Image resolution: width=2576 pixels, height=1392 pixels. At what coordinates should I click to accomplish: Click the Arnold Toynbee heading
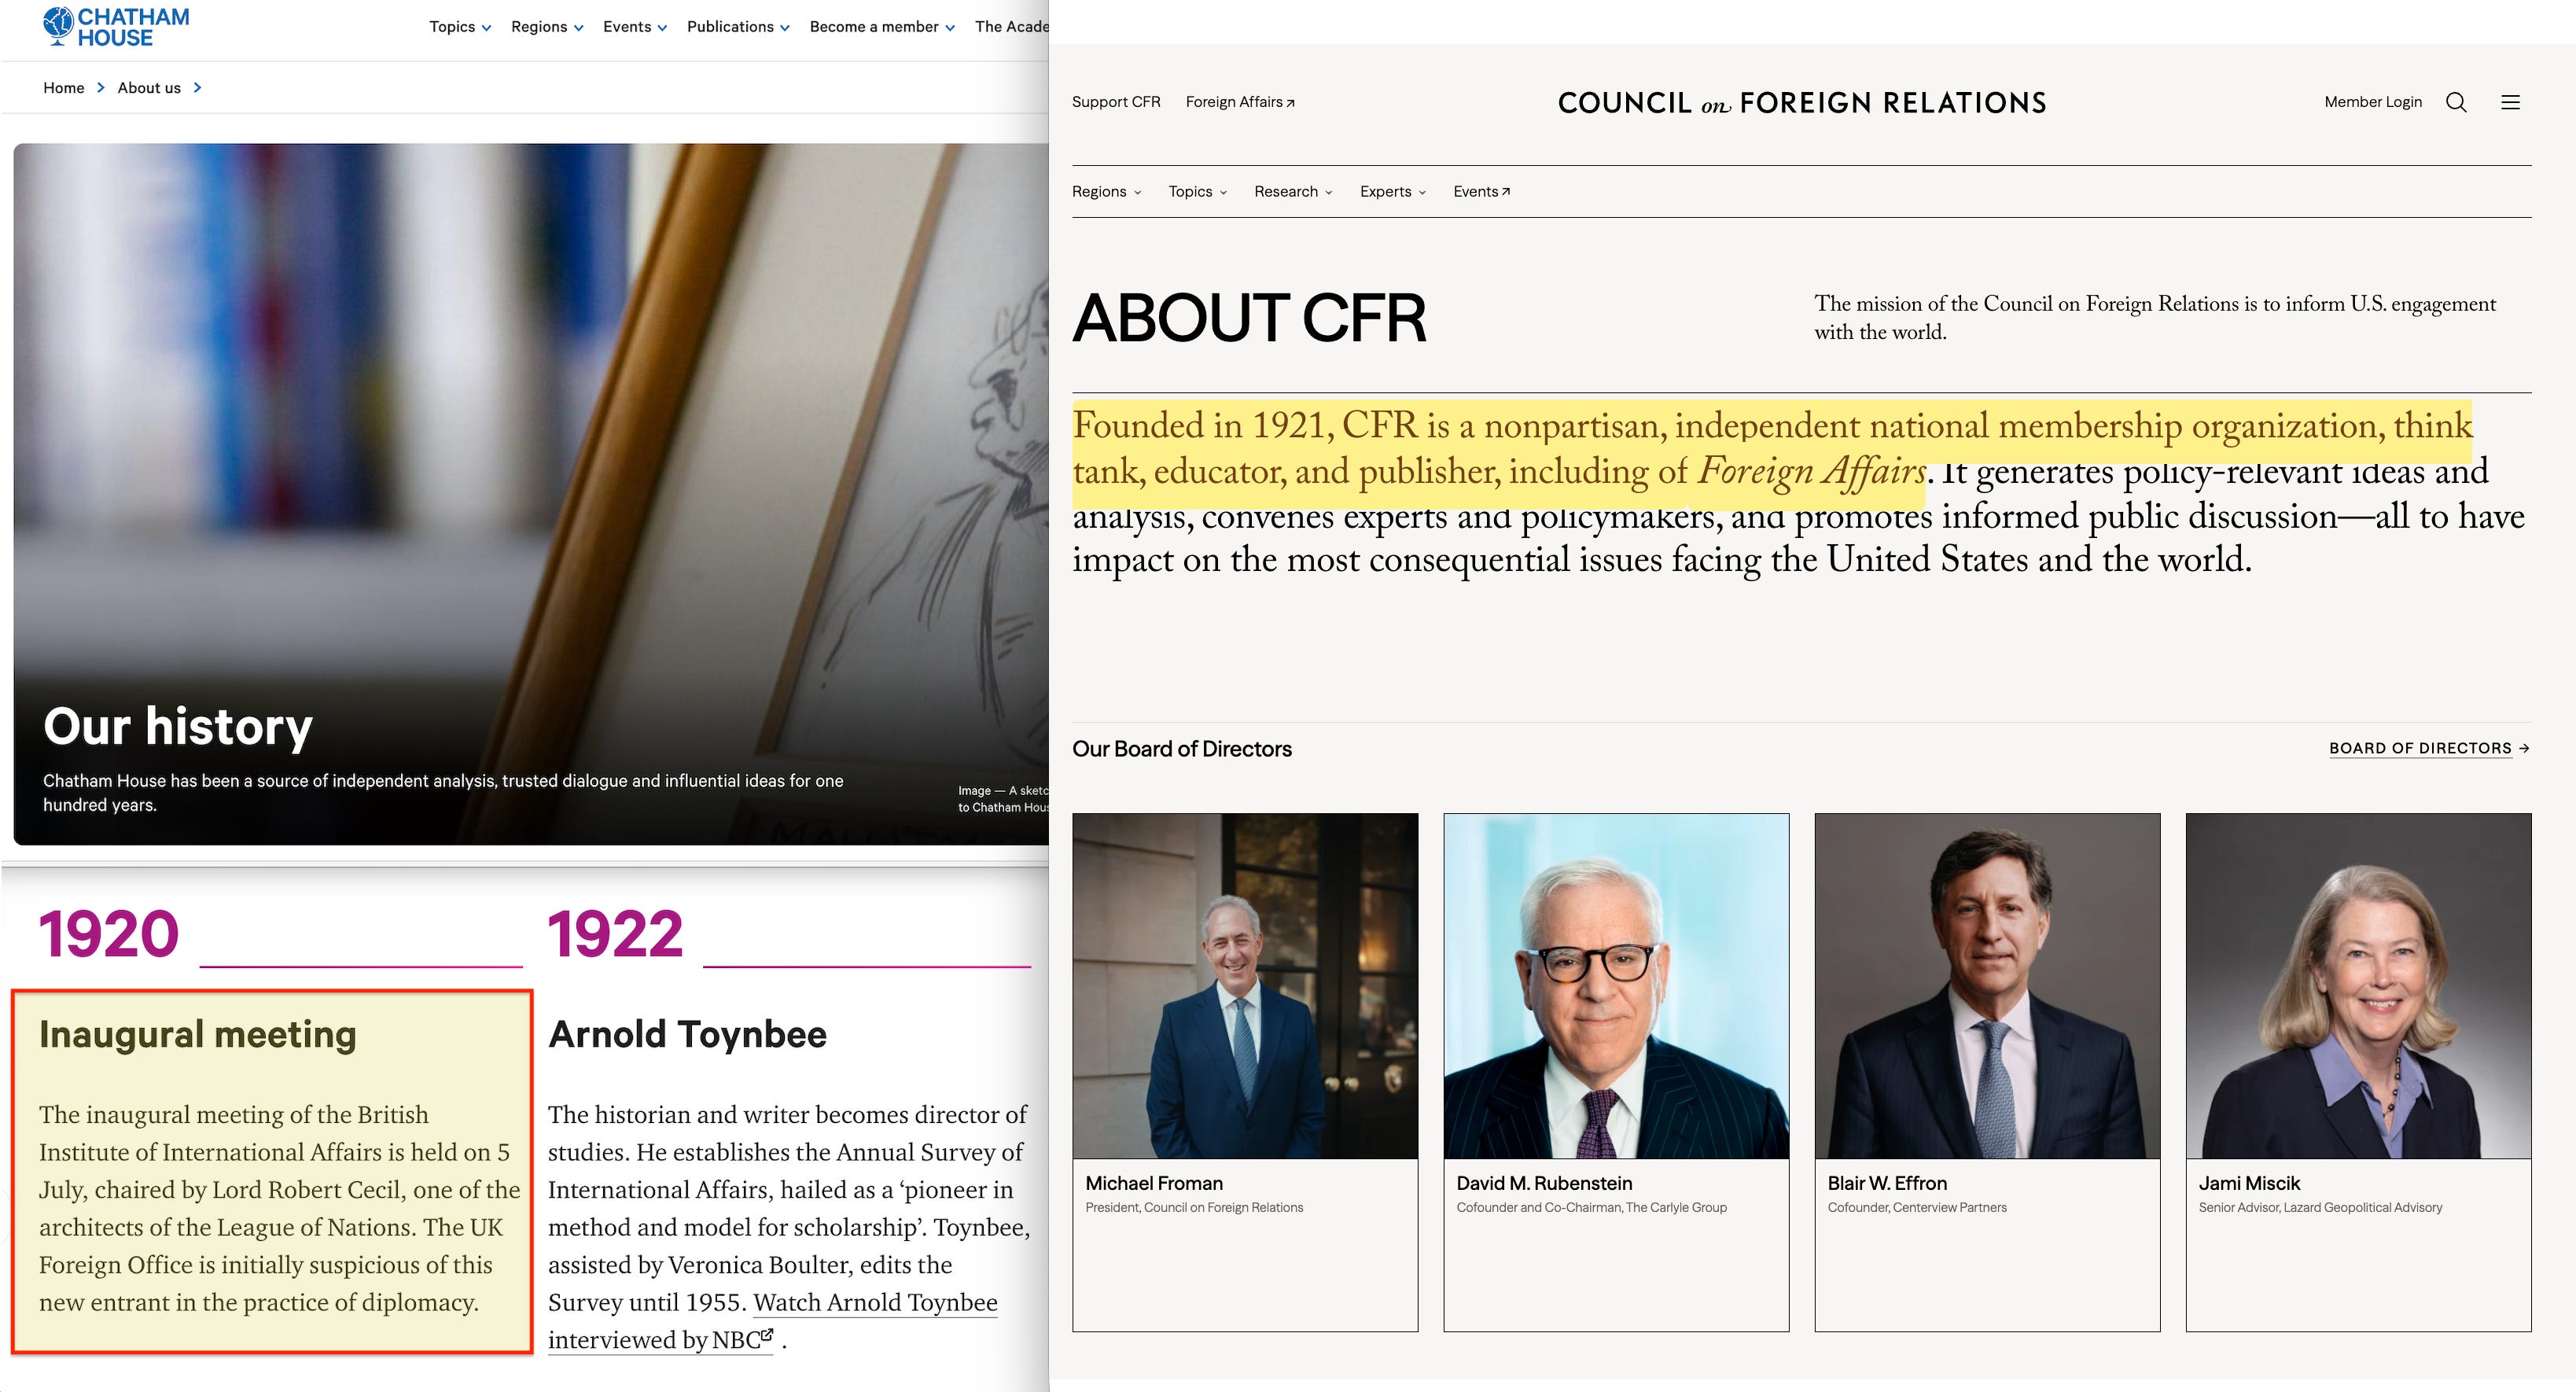[x=687, y=1034]
